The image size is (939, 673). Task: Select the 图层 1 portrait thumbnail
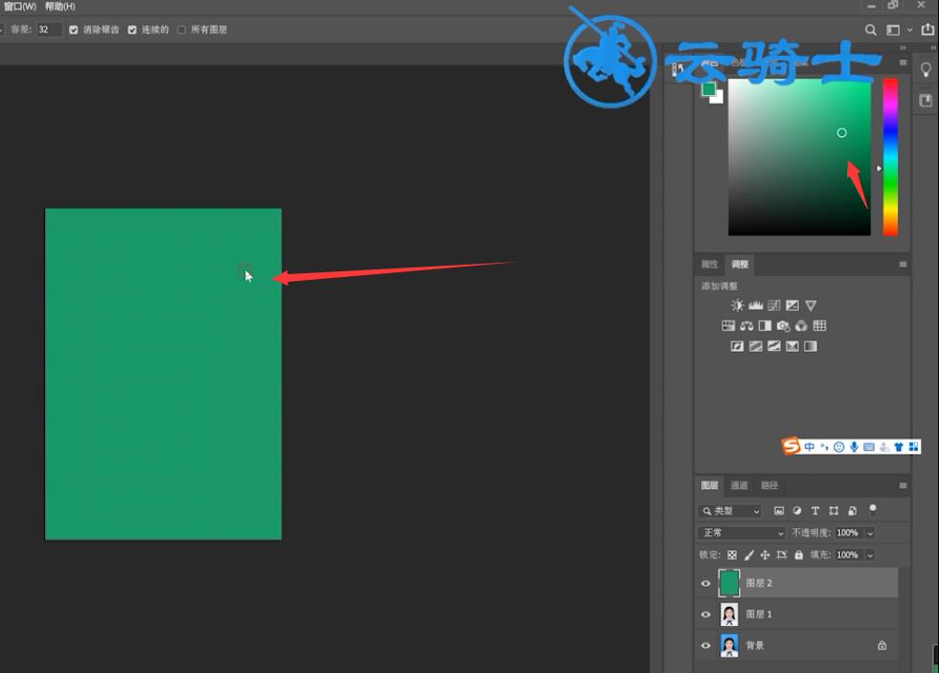point(729,615)
